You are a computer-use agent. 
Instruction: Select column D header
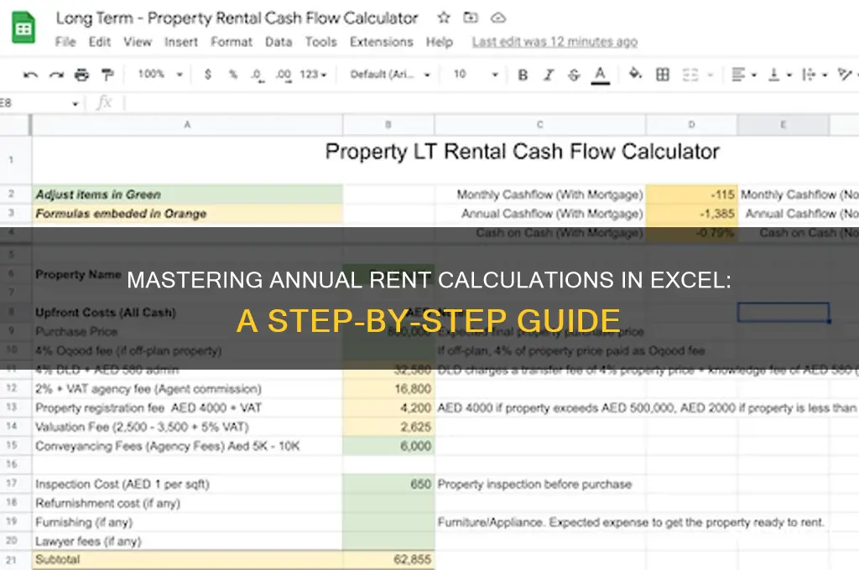coord(691,125)
